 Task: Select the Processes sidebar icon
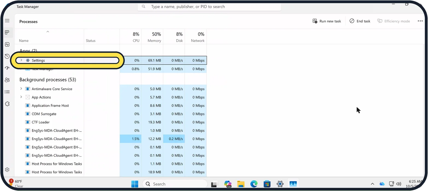pyautogui.click(x=7, y=32)
